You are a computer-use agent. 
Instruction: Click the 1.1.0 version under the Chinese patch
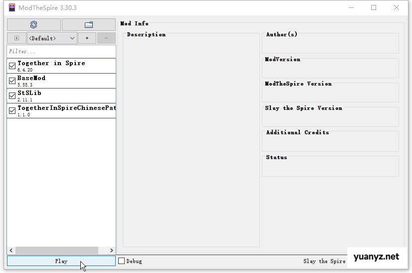coord(23,115)
